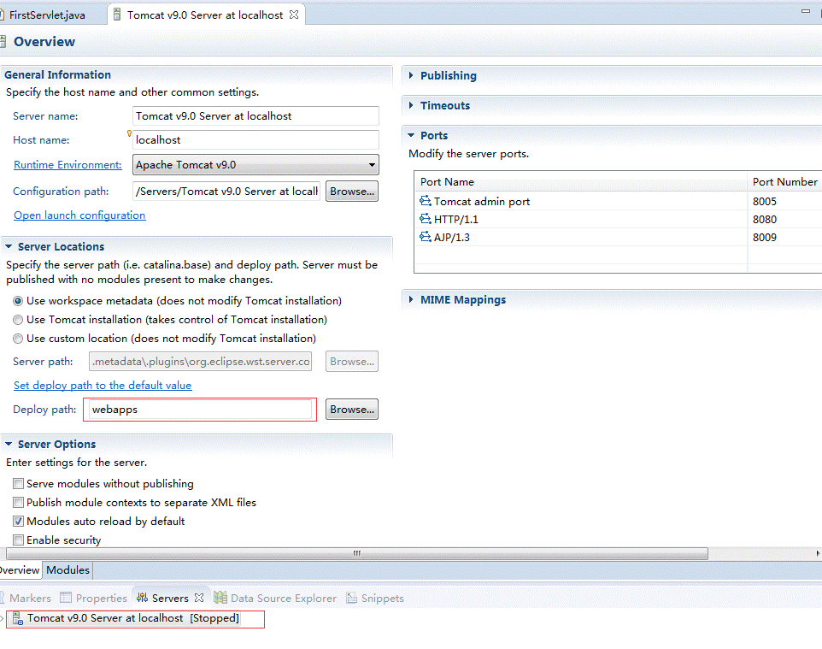This screenshot has width=822, height=649.
Task: Select the Tomcat admin port row name
Action: 482,202
